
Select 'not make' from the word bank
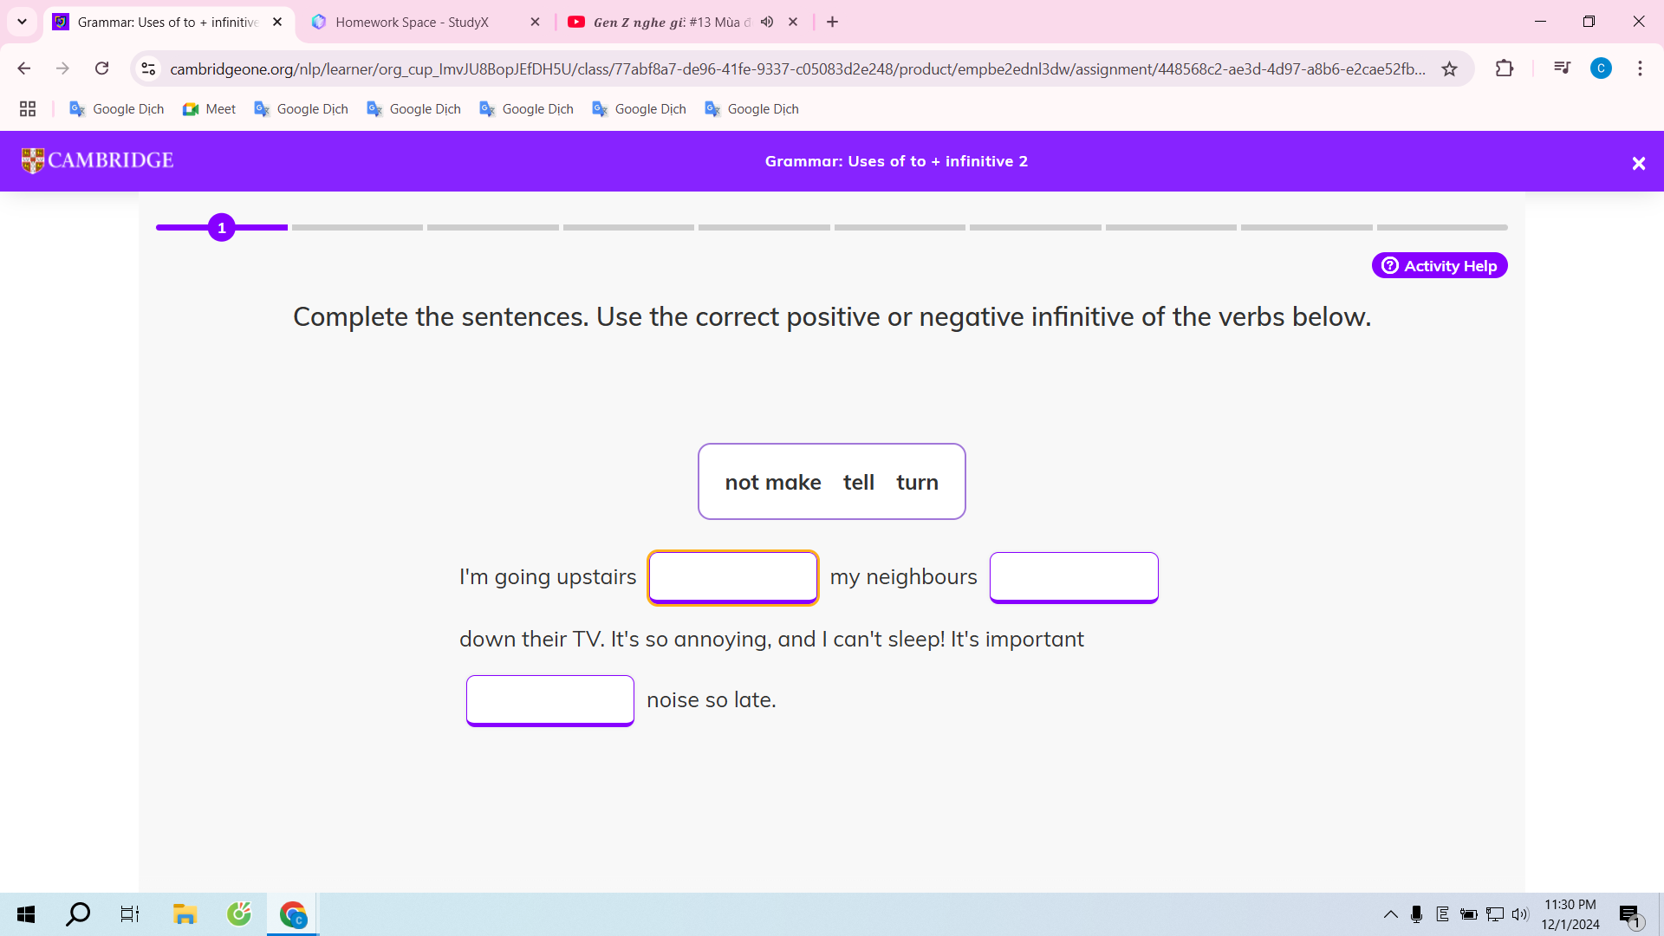click(772, 481)
